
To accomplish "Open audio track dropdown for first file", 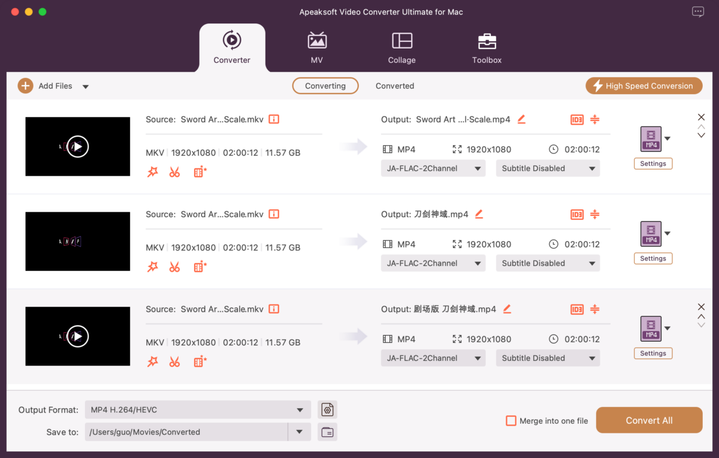I will click(x=433, y=168).
